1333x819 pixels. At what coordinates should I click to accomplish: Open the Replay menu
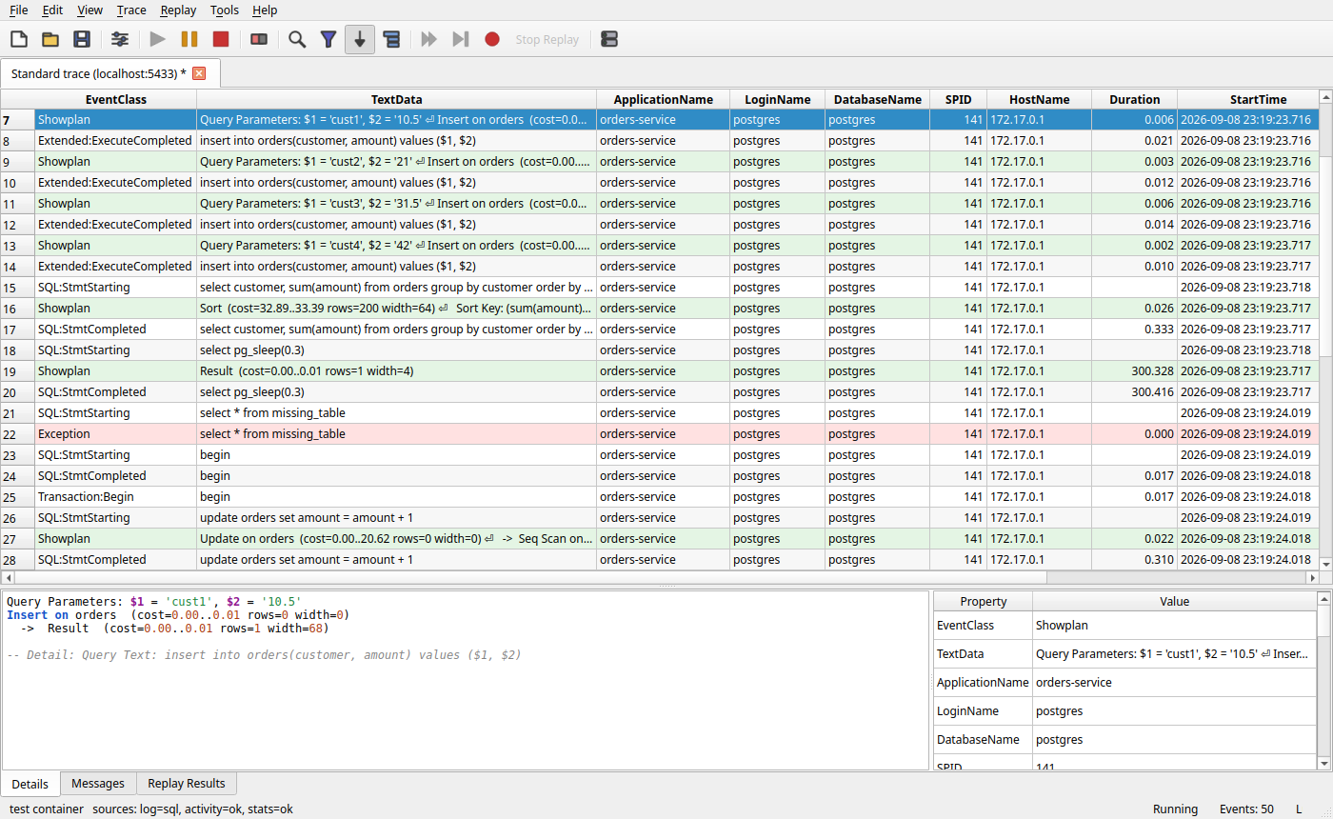(178, 10)
